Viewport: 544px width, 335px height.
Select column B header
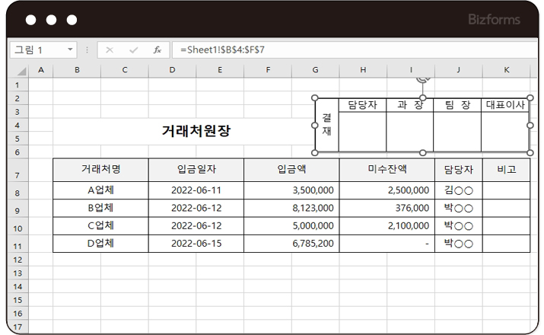click(77, 70)
